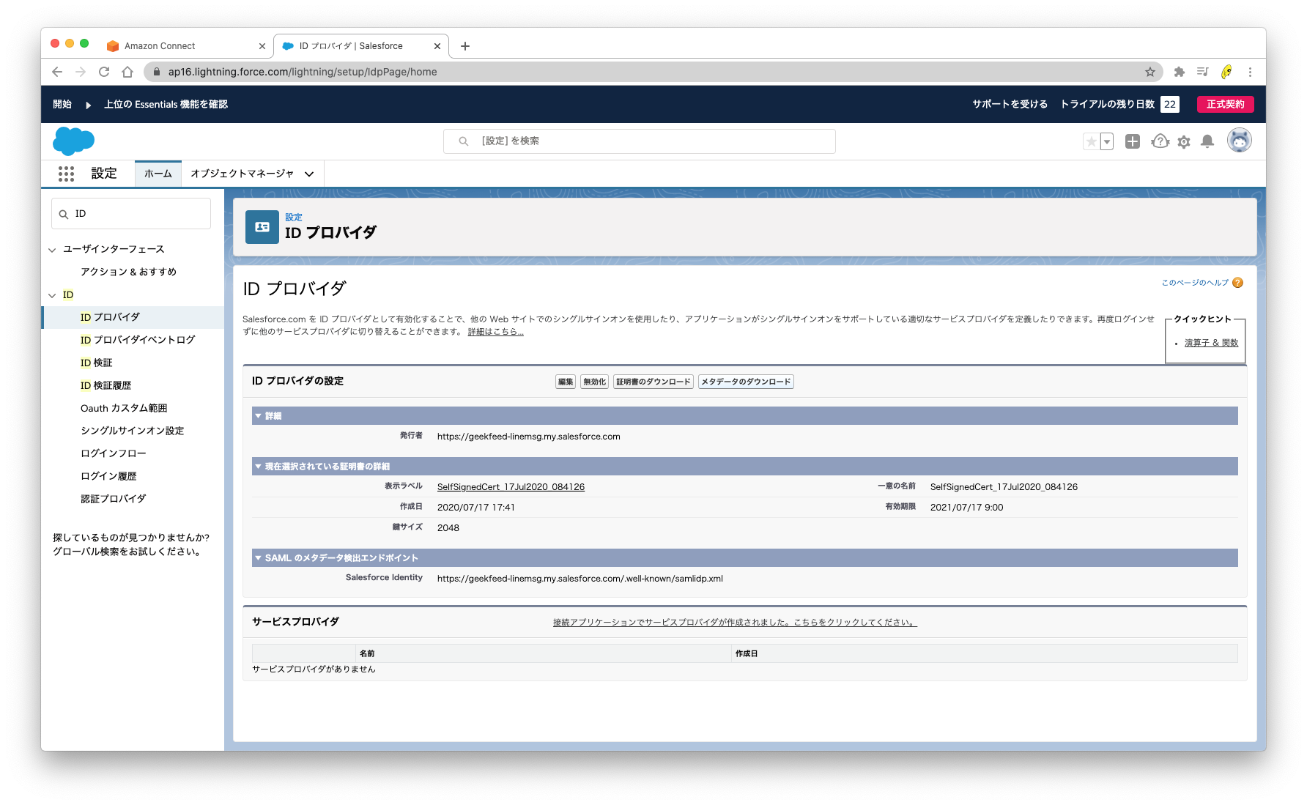Screen dimensions: 1307x805
Task: Show notifications bell
Action: coord(1207,141)
